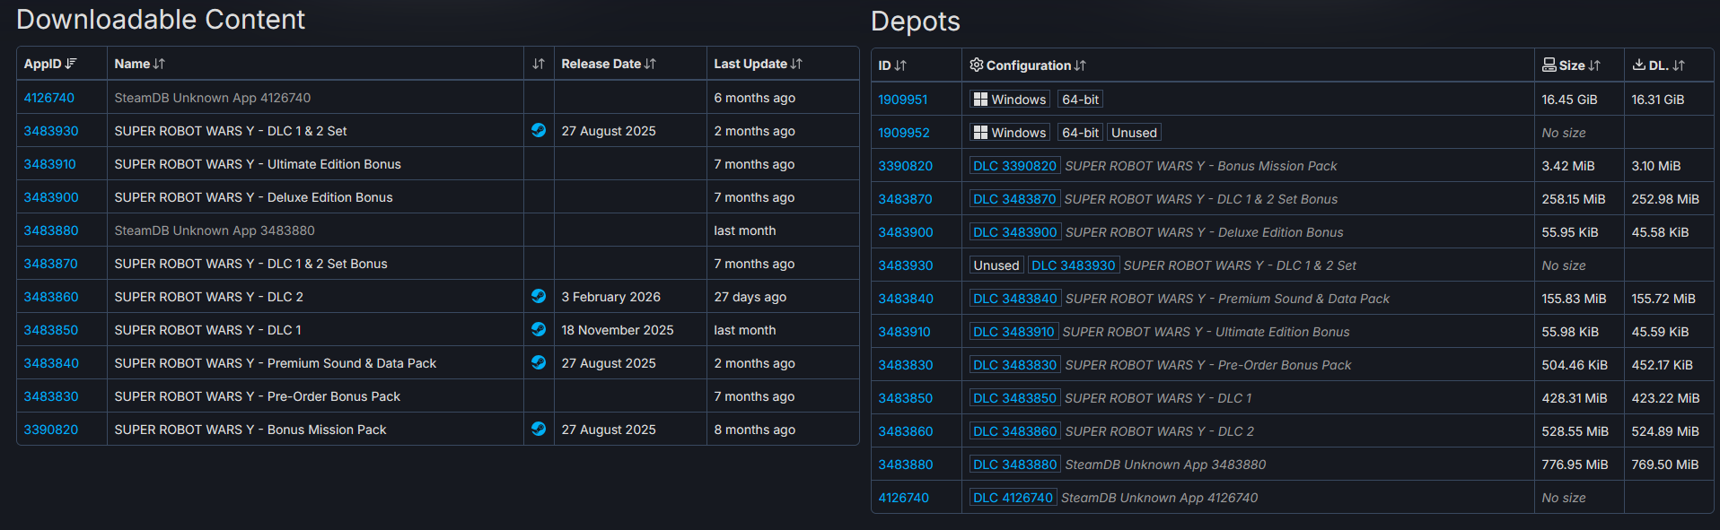Click the DLC 3483930 tag in Depots
1720x530 pixels.
1074,265
